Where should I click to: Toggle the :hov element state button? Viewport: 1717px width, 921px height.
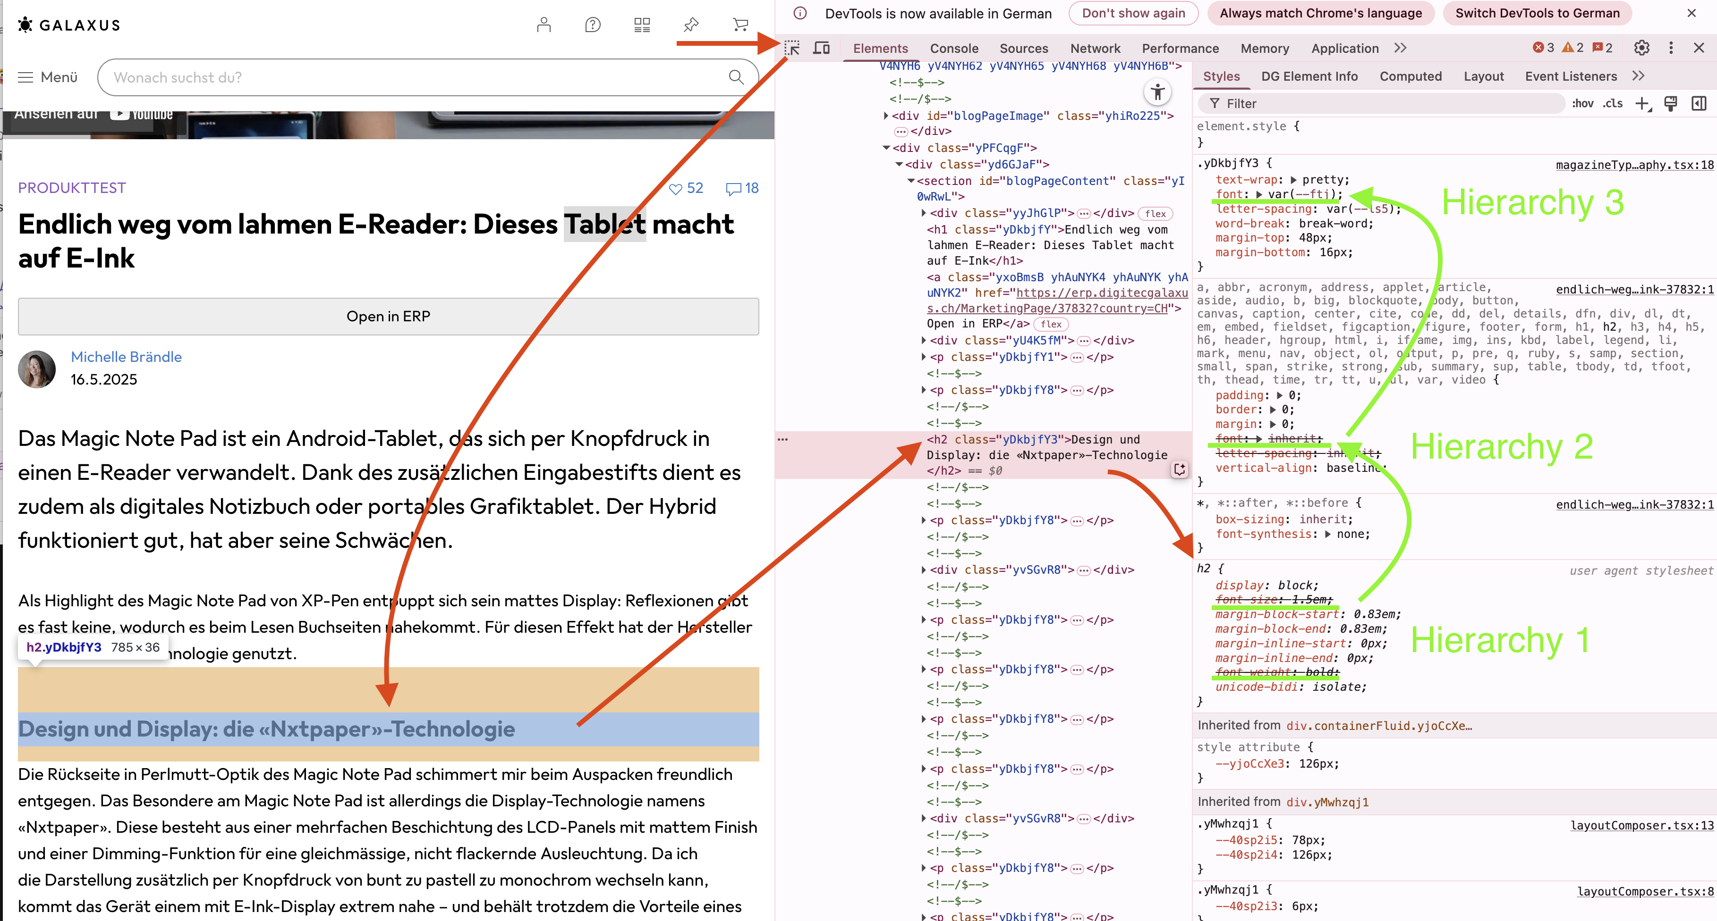coord(1582,103)
